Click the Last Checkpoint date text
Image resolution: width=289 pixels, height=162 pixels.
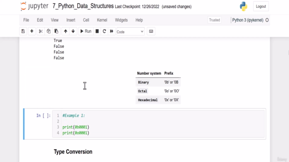point(137,7)
